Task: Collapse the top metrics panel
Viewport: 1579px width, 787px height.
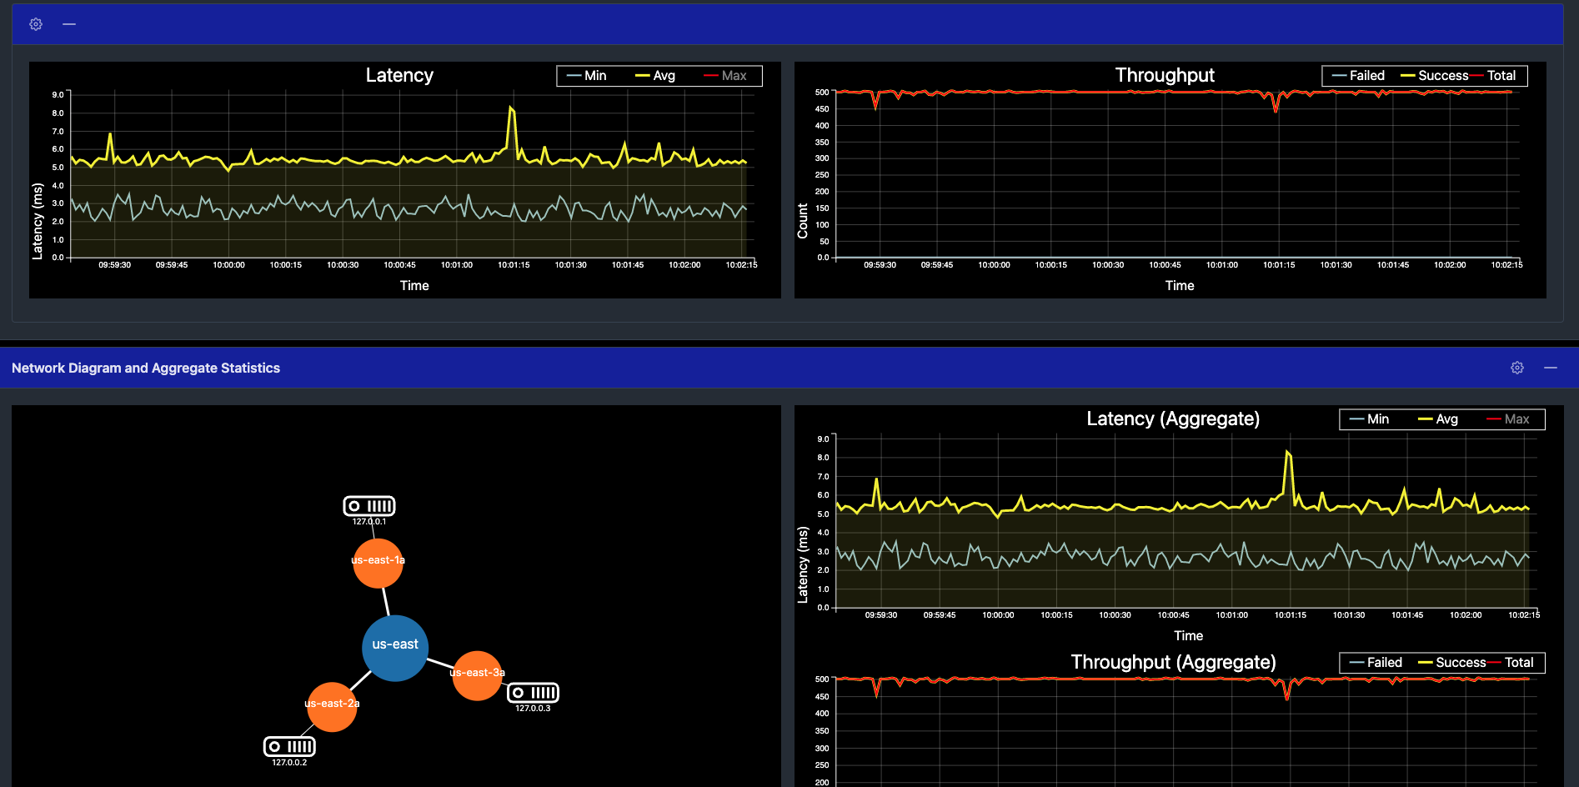Action: coord(70,24)
